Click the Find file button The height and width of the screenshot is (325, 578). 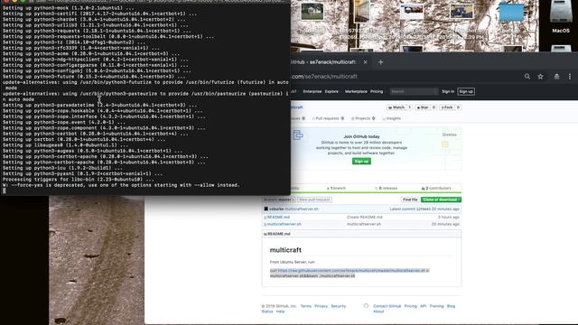click(x=409, y=200)
